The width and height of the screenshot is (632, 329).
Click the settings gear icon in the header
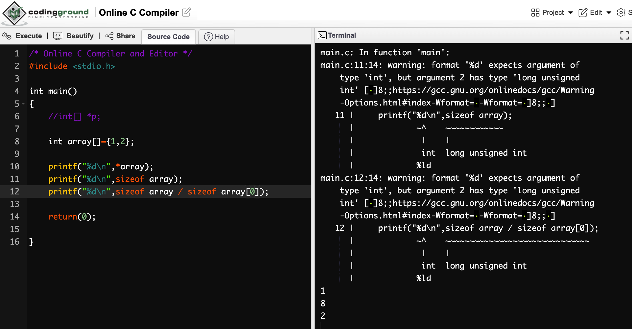(x=621, y=13)
